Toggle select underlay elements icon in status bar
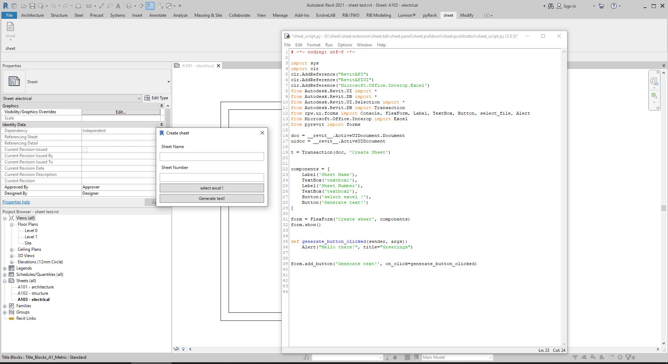Image resolution: width=668 pixels, height=364 pixels. [584, 357]
